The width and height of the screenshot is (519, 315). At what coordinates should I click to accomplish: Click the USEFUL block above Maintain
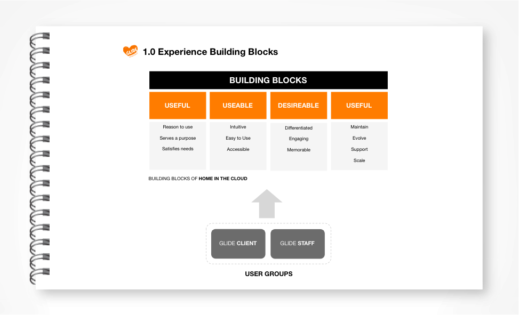point(359,106)
